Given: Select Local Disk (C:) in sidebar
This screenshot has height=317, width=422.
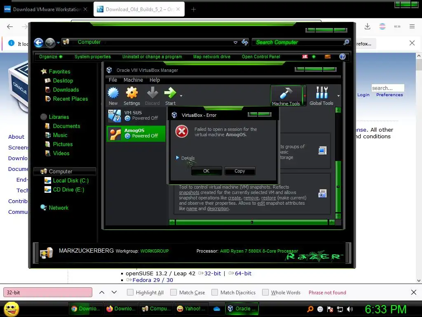Looking at the screenshot, I should pyautogui.click(x=71, y=181).
